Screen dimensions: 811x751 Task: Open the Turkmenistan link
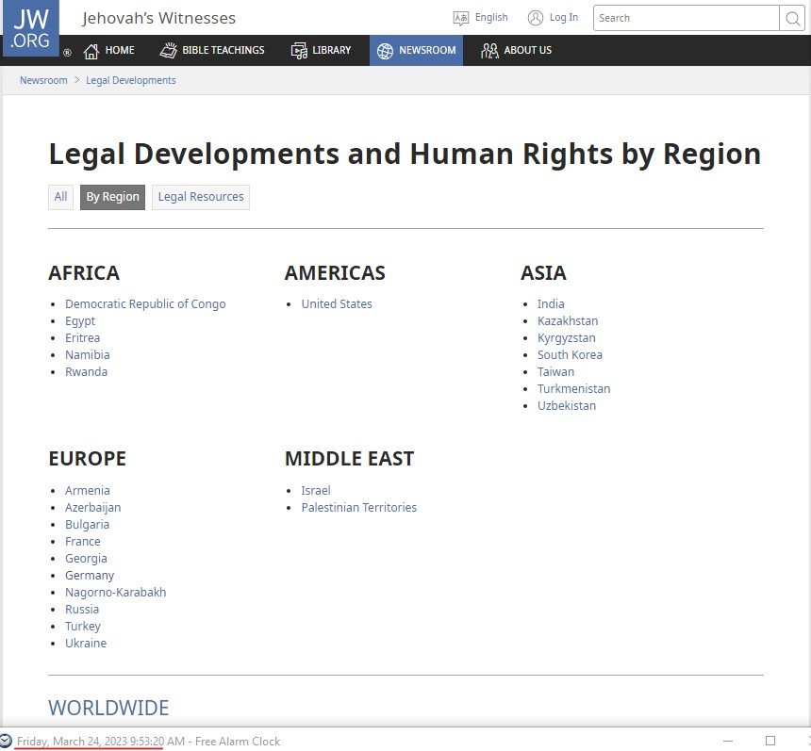(x=574, y=389)
